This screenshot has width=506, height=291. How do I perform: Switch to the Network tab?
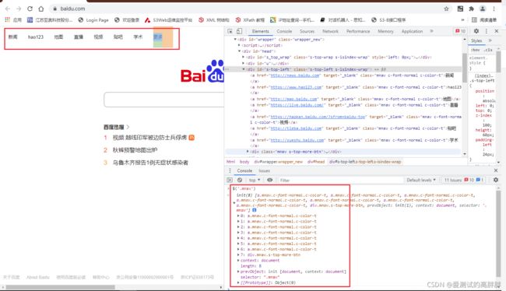coord(330,31)
